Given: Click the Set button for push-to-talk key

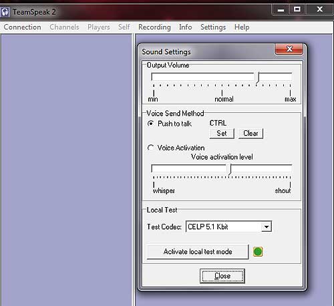Looking at the screenshot, I should pyautogui.click(x=222, y=134).
